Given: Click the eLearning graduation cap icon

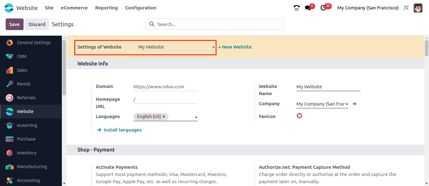Looking at the screenshot, I should [9, 125].
